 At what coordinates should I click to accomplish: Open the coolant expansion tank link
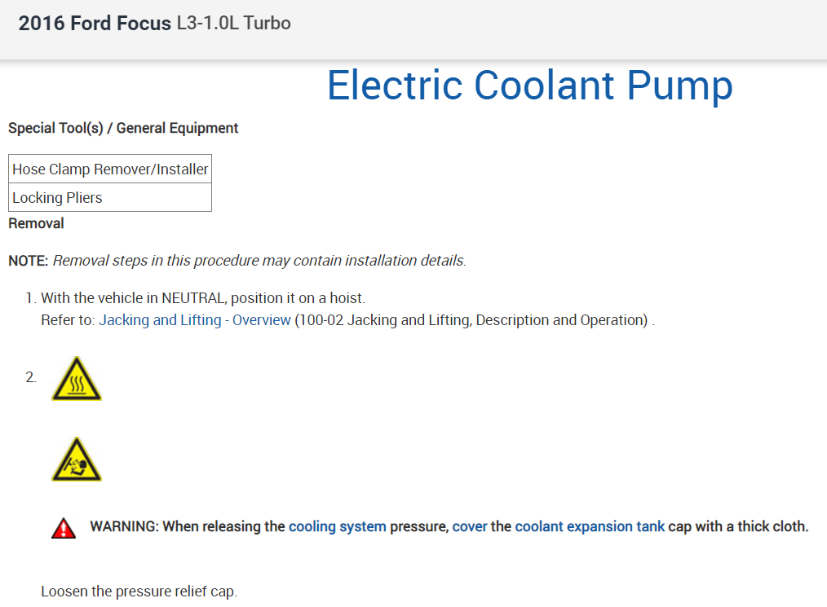(x=590, y=526)
